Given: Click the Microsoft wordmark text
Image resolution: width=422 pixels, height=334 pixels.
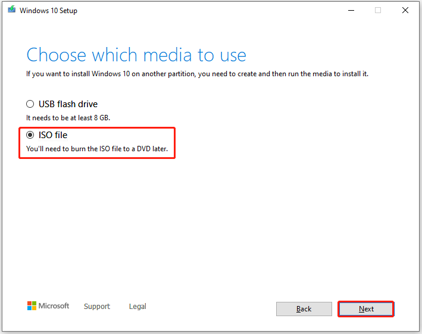Looking at the screenshot, I should pos(54,306).
